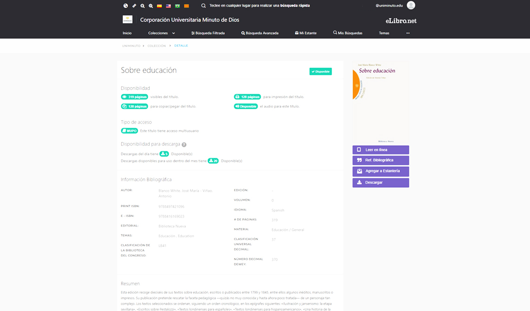Open Búsqueda Avanzada
The height and width of the screenshot is (311, 530).
click(259, 33)
